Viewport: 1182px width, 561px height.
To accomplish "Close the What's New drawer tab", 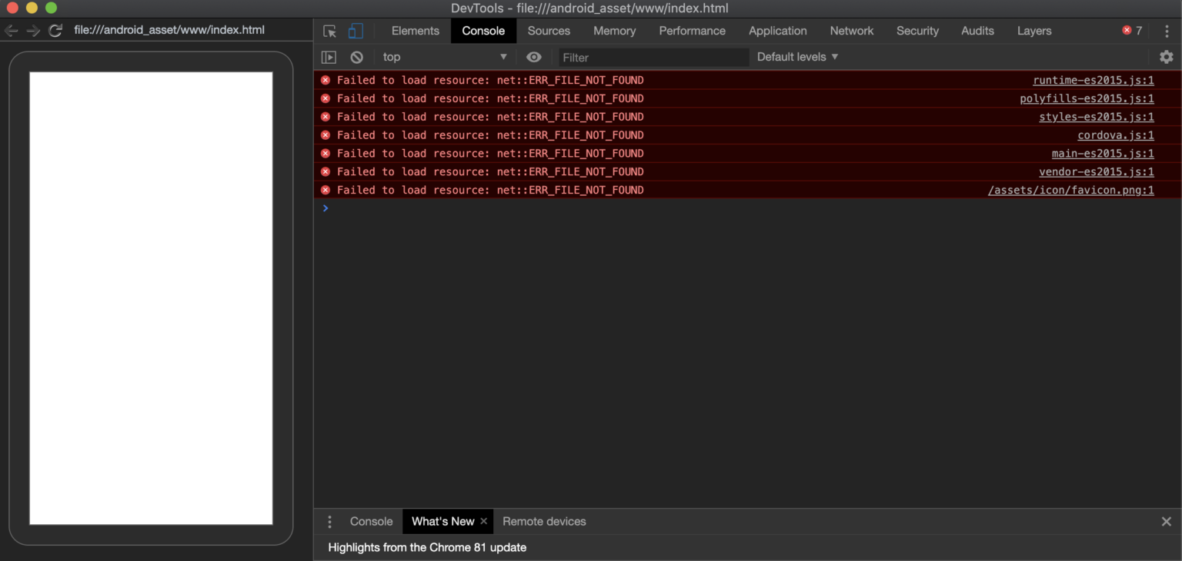I will point(483,521).
